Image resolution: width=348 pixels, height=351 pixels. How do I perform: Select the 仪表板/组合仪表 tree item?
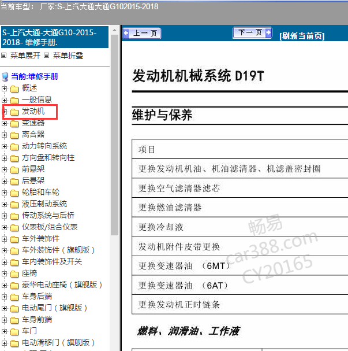pos(50,227)
